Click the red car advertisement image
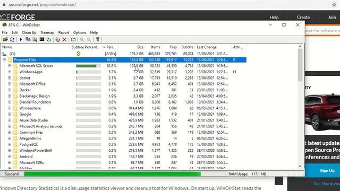Screen dimensions: 340x191 (x=322, y=111)
